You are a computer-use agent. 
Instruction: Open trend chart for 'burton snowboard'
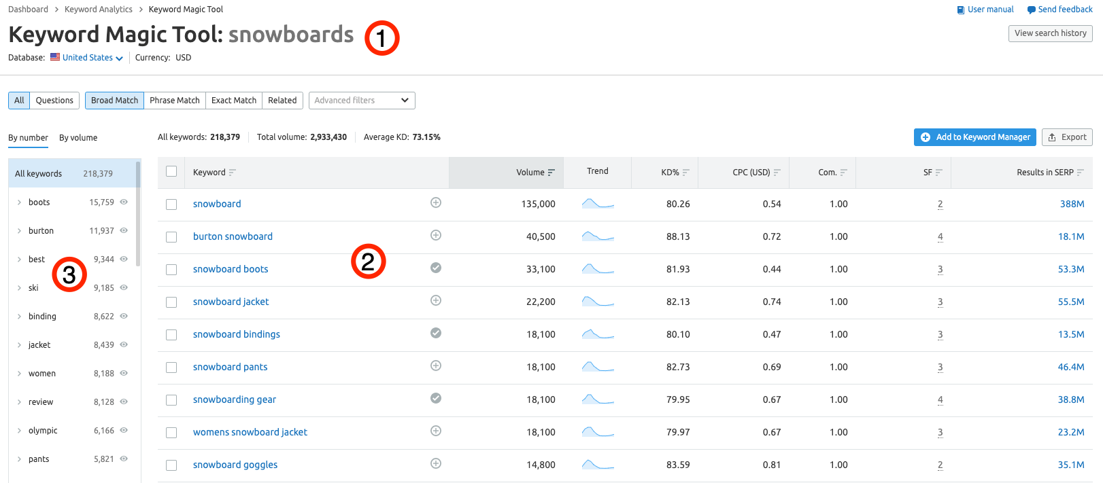coord(598,236)
